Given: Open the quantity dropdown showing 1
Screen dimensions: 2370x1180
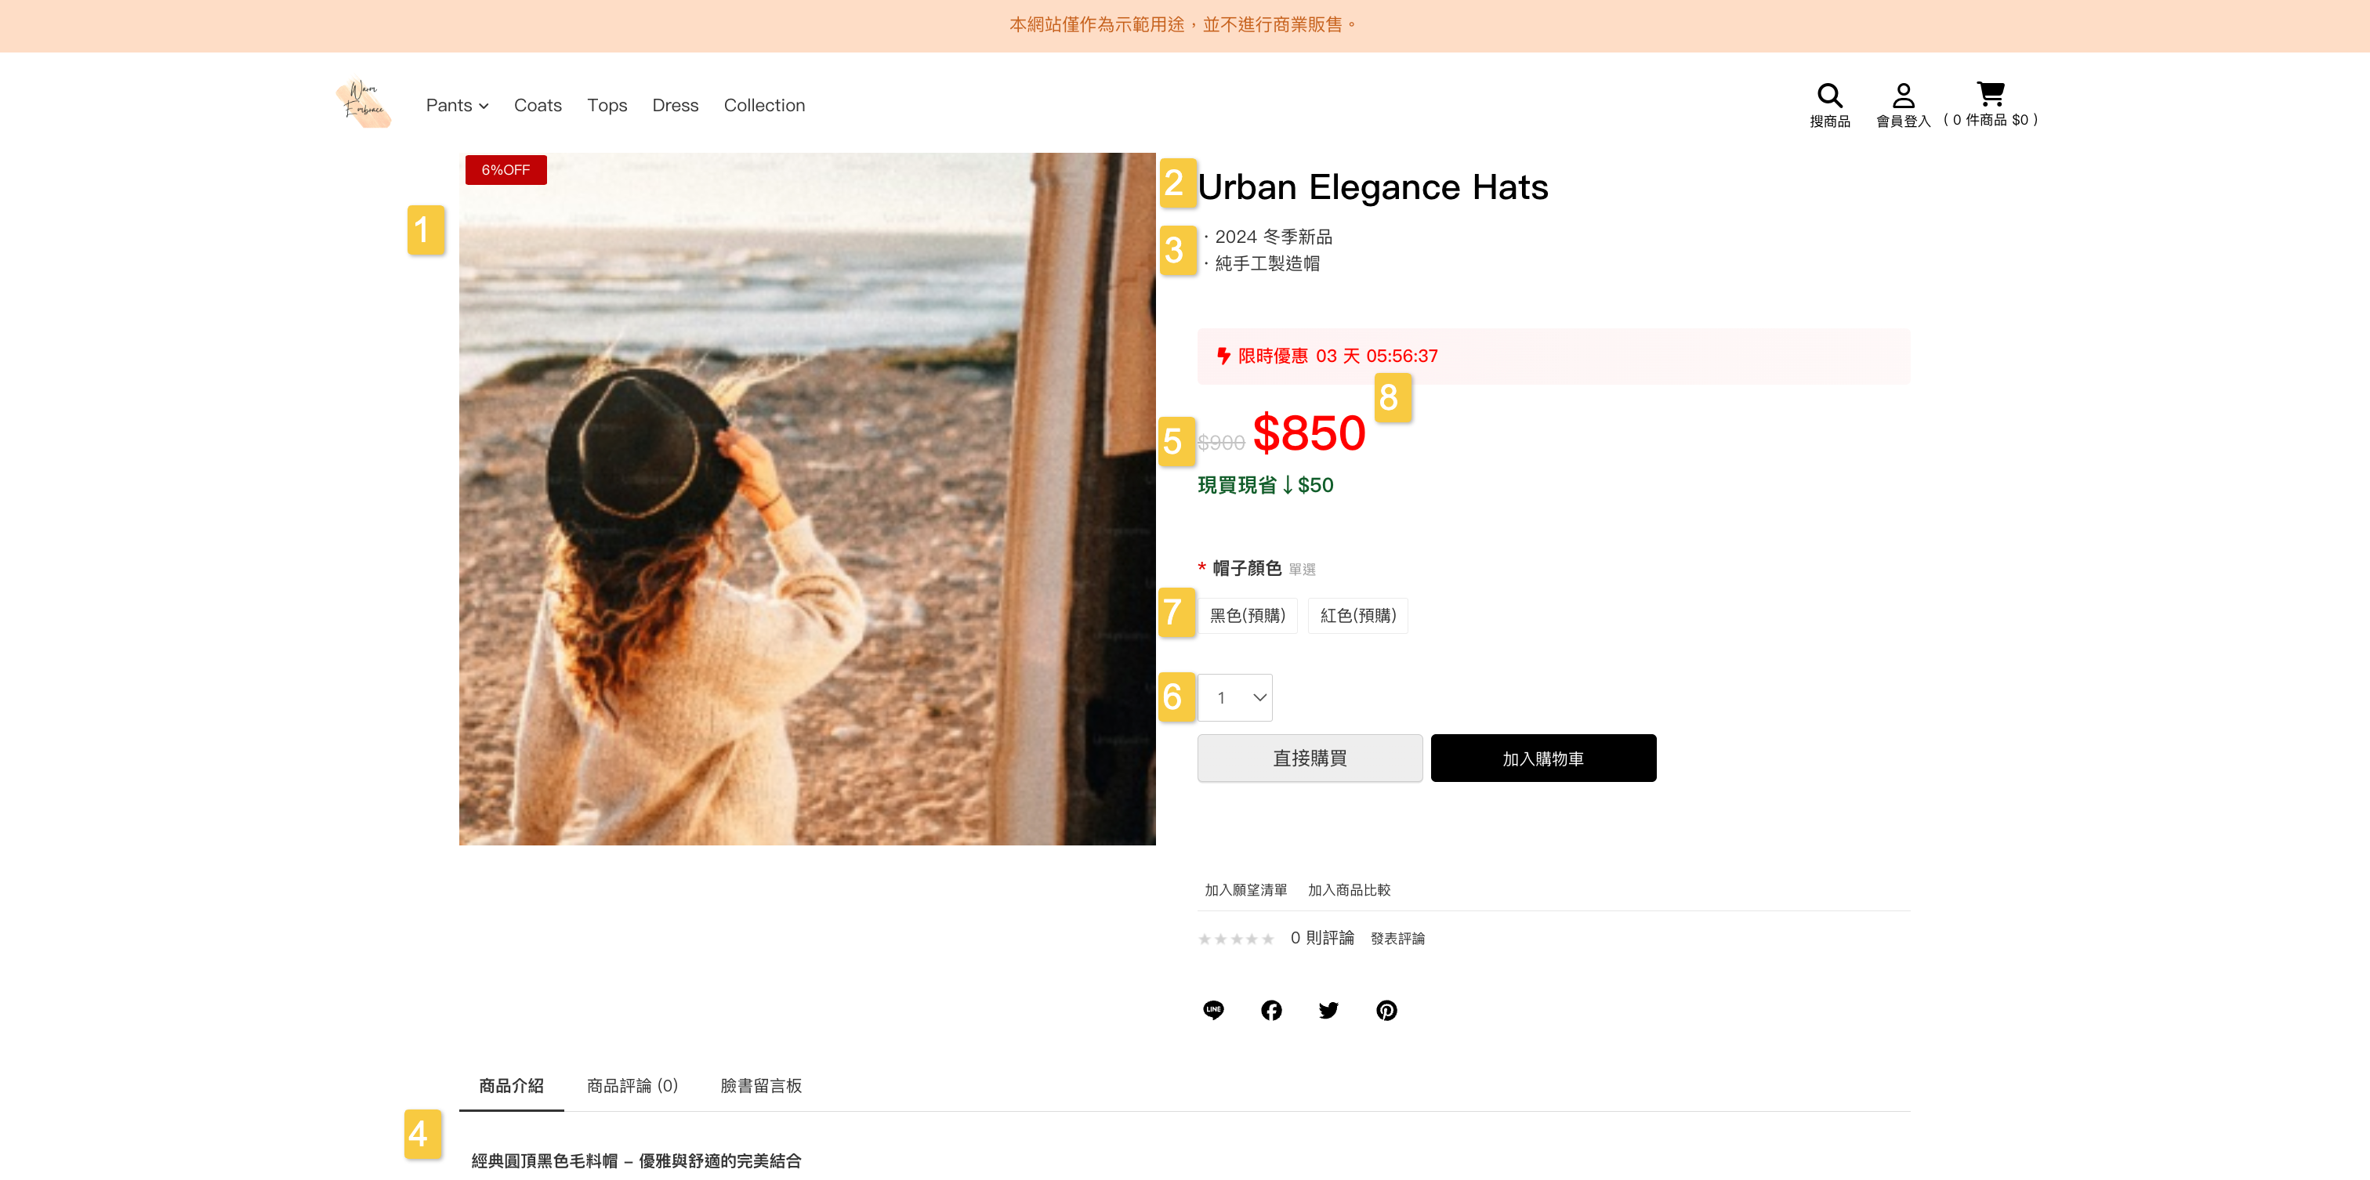Looking at the screenshot, I should 1236,697.
